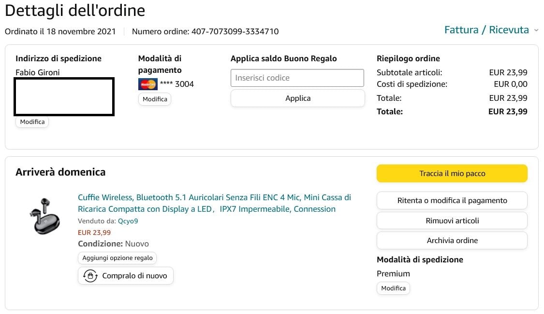This screenshot has width=544, height=314.
Task: Click the EUR 23,99 item price
Action: [x=94, y=232]
